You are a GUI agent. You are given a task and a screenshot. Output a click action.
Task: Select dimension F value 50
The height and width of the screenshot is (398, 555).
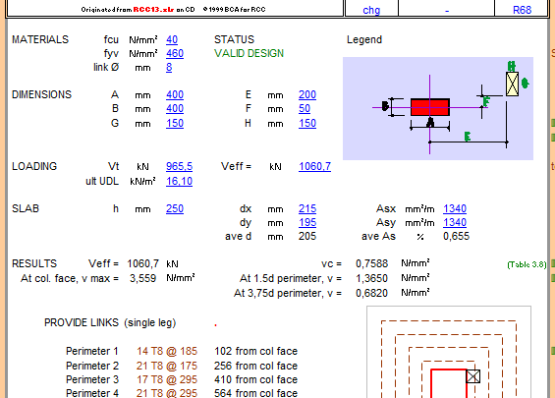point(305,109)
